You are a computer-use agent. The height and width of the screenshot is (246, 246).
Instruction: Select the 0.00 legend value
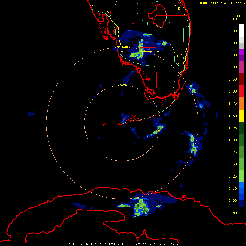tap(233, 201)
